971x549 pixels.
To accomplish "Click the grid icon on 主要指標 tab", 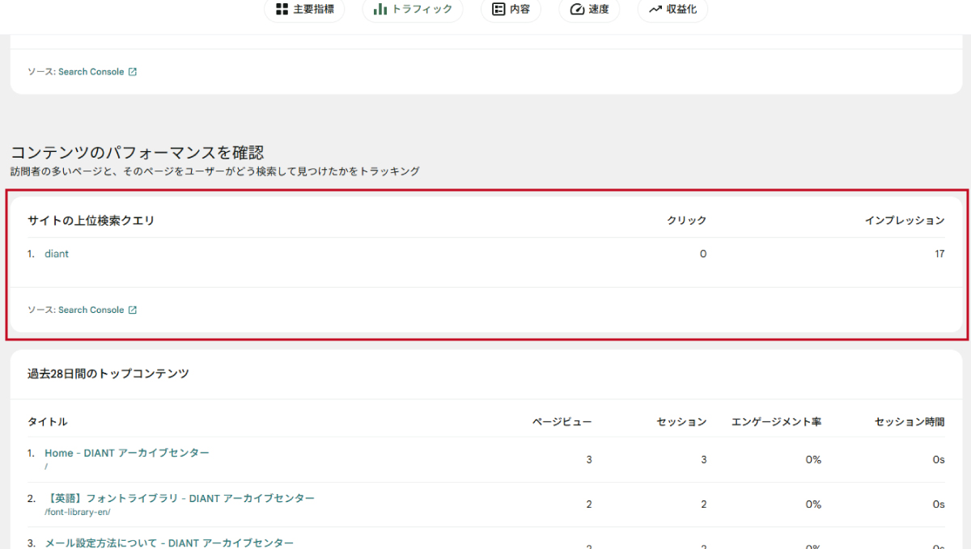I will [x=282, y=10].
